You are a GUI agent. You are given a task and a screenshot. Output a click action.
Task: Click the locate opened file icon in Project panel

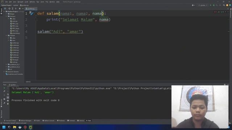[9, 9]
